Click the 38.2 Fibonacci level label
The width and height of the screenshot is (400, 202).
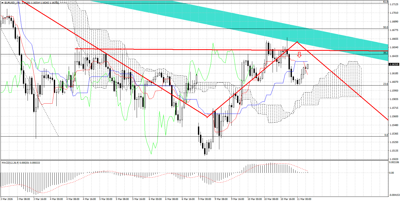[386, 53]
